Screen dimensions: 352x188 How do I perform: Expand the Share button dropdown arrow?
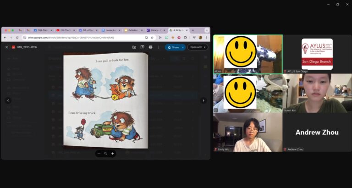point(183,47)
